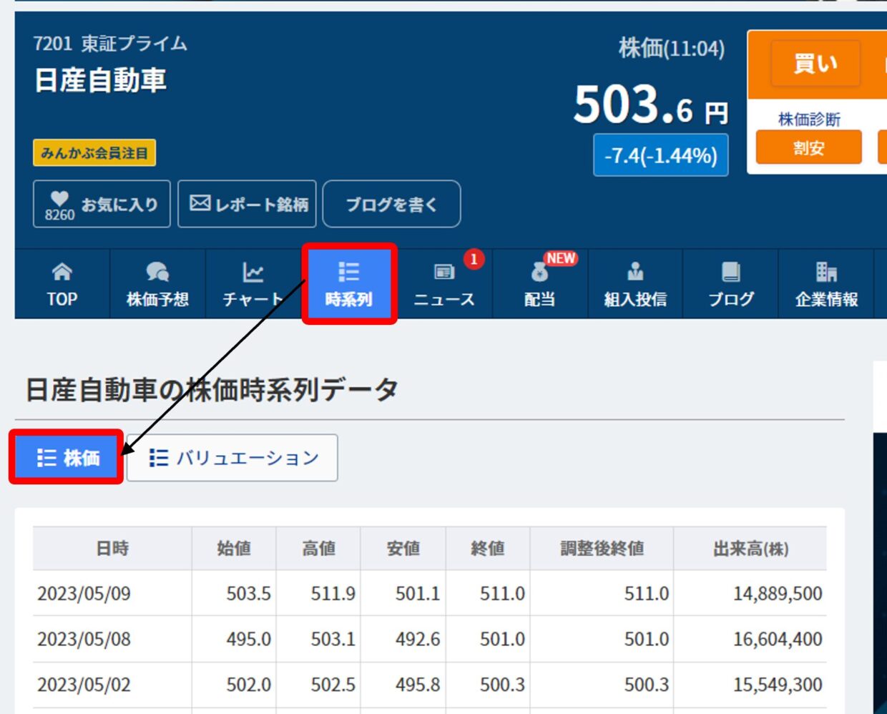Click the 日時 column header

click(x=112, y=549)
